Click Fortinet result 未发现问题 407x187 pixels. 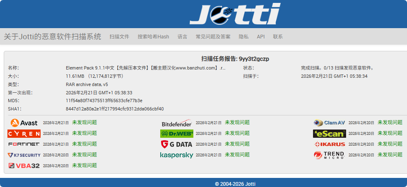click(x=84, y=144)
